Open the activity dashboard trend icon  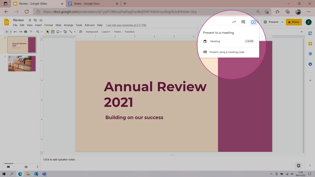click(234, 22)
